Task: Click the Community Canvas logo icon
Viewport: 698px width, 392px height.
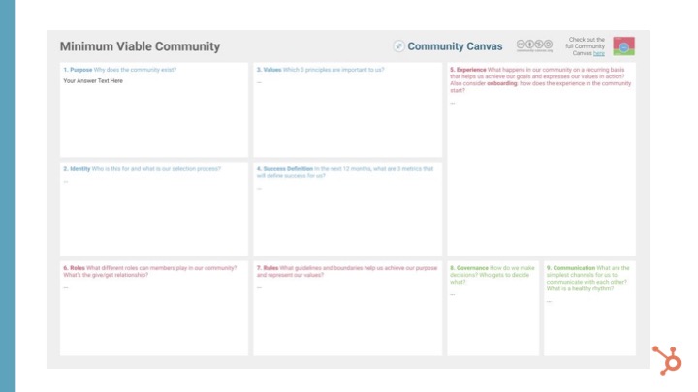Action: point(398,46)
